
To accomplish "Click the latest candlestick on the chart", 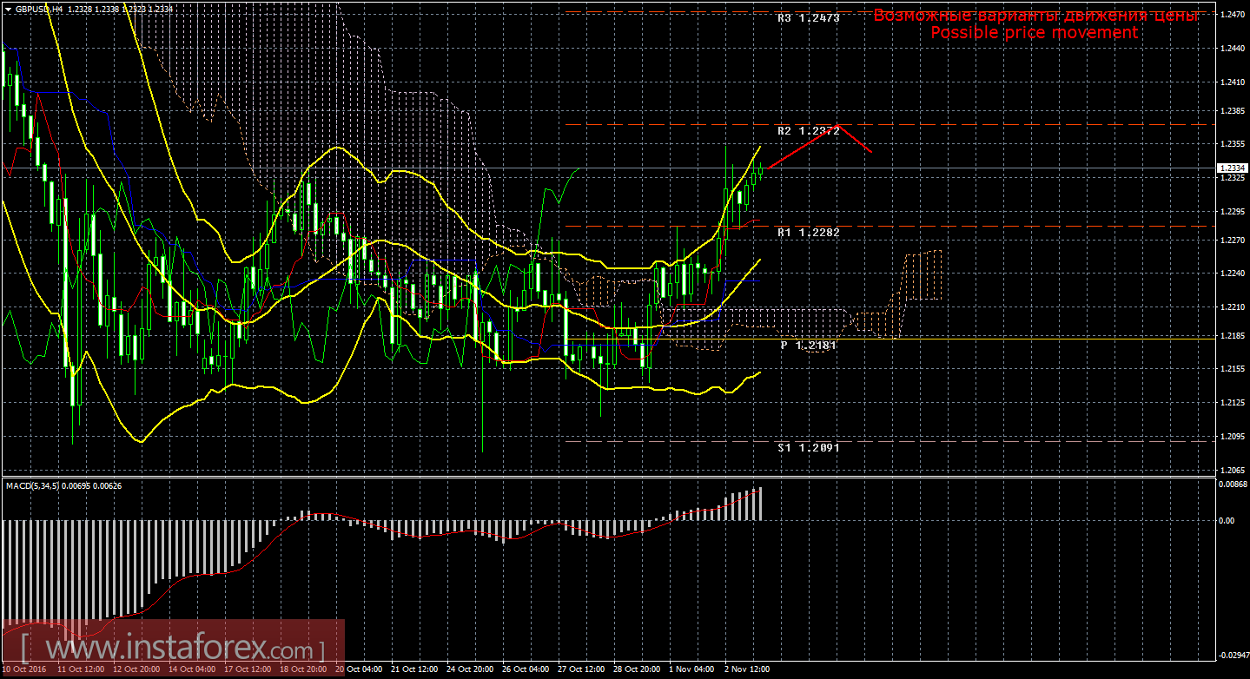I will [x=761, y=172].
